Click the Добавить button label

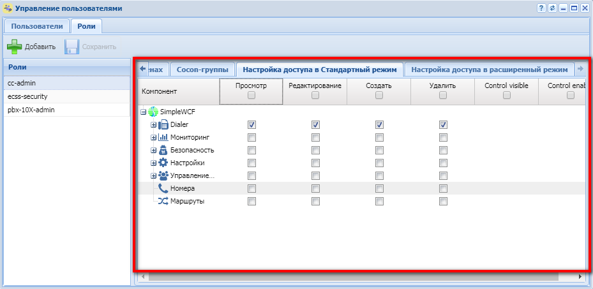[x=40, y=47]
